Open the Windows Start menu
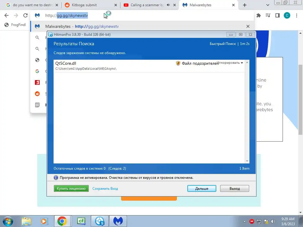Viewport: 303px width, 227px height. click(8, 221)
